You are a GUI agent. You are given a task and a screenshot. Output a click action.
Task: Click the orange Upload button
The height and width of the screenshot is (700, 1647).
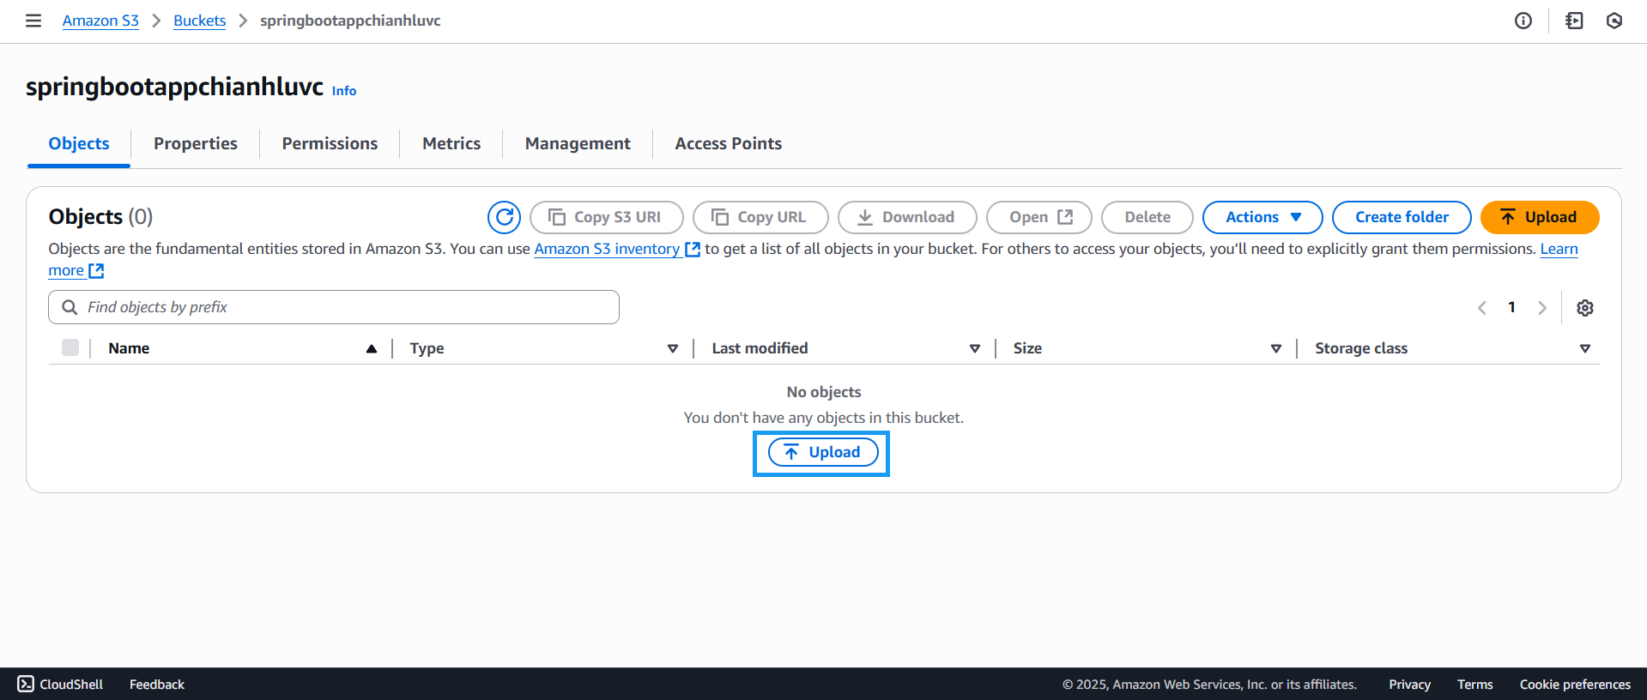coord(1540,217)
